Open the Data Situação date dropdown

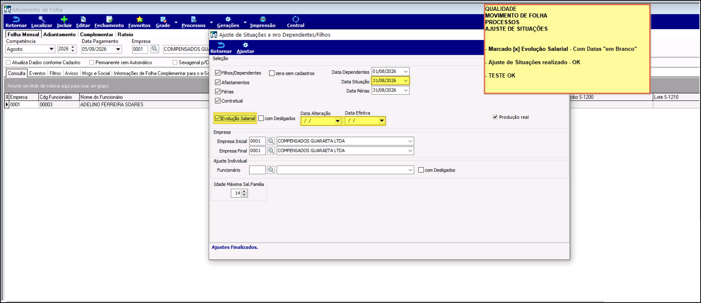[406, 81]
